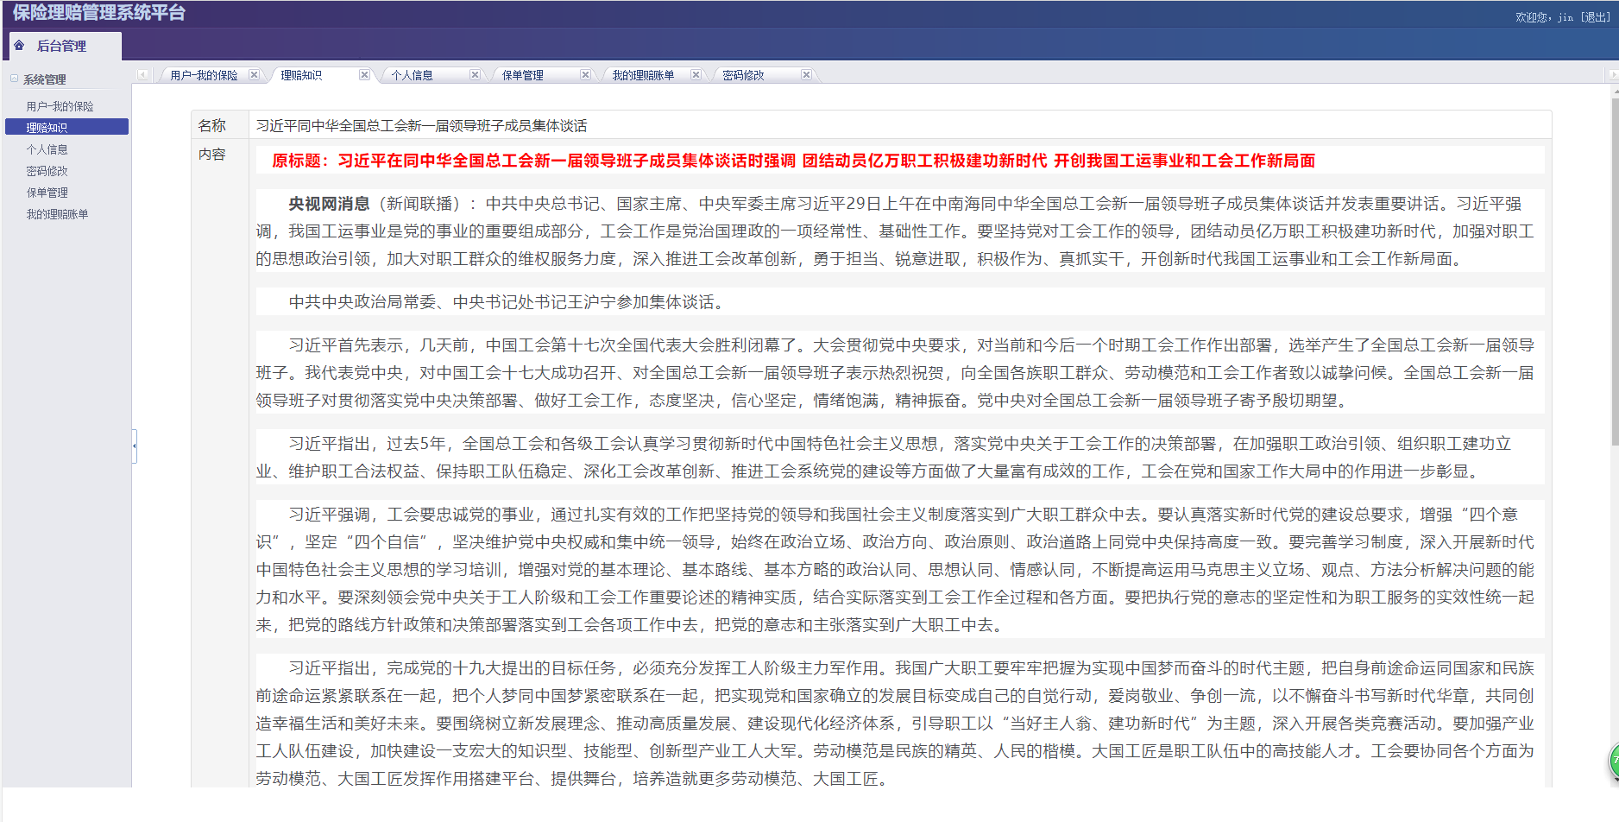Open 用户-我的保险 in the sidebar
The image size is (1619, 822).
click(60, 106)
